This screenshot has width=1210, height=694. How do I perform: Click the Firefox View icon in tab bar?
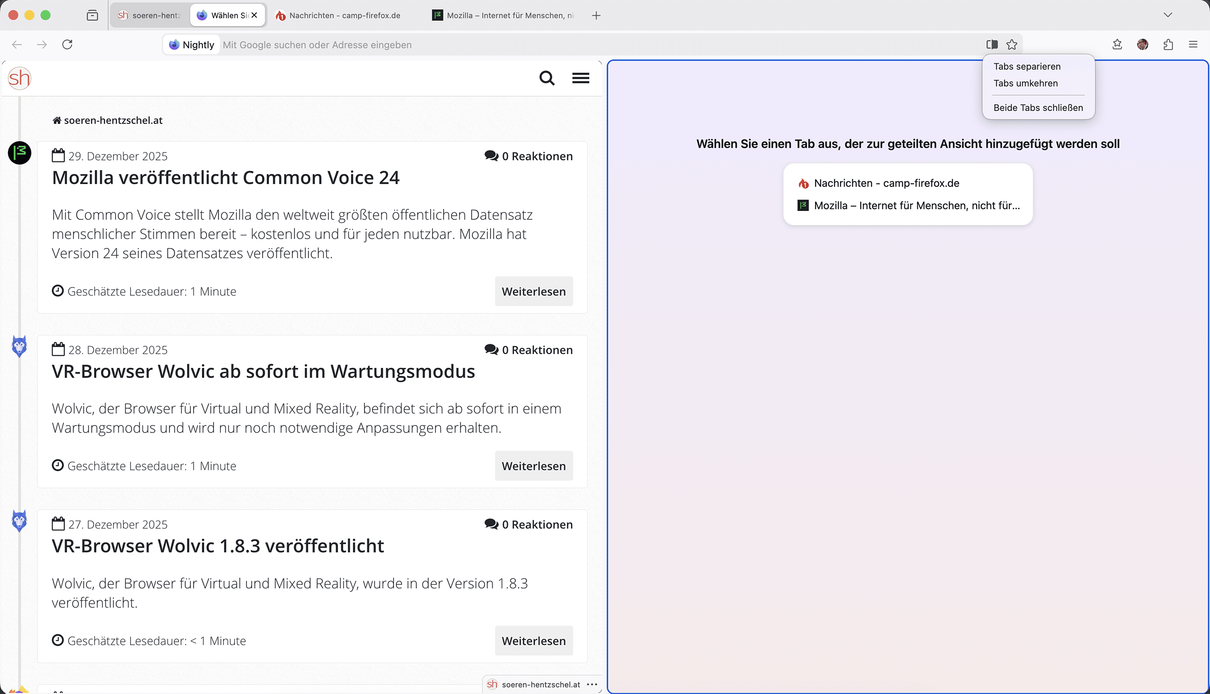pyautogui.click(x=93, y=15)
